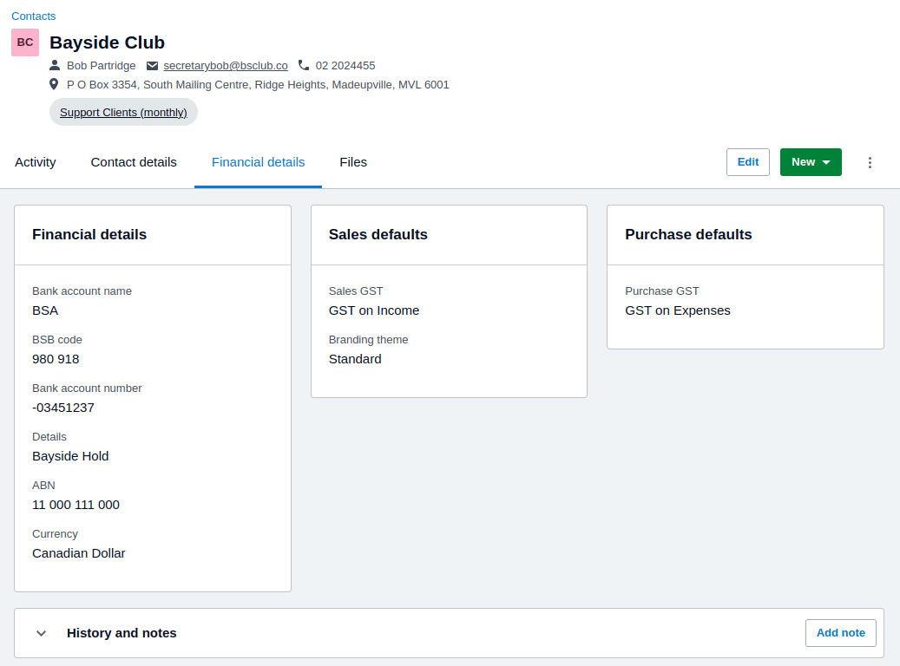Image resolution: width=900 pixels, height=666 pixels.
Task: Click the Edit button
Action: coord(748,162)
